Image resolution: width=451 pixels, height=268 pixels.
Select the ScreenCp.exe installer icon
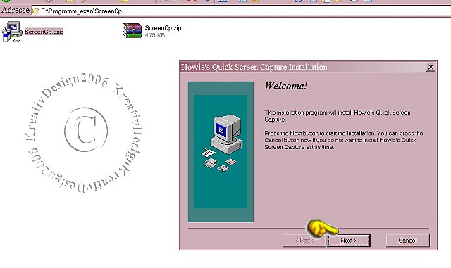coord(12,32)
